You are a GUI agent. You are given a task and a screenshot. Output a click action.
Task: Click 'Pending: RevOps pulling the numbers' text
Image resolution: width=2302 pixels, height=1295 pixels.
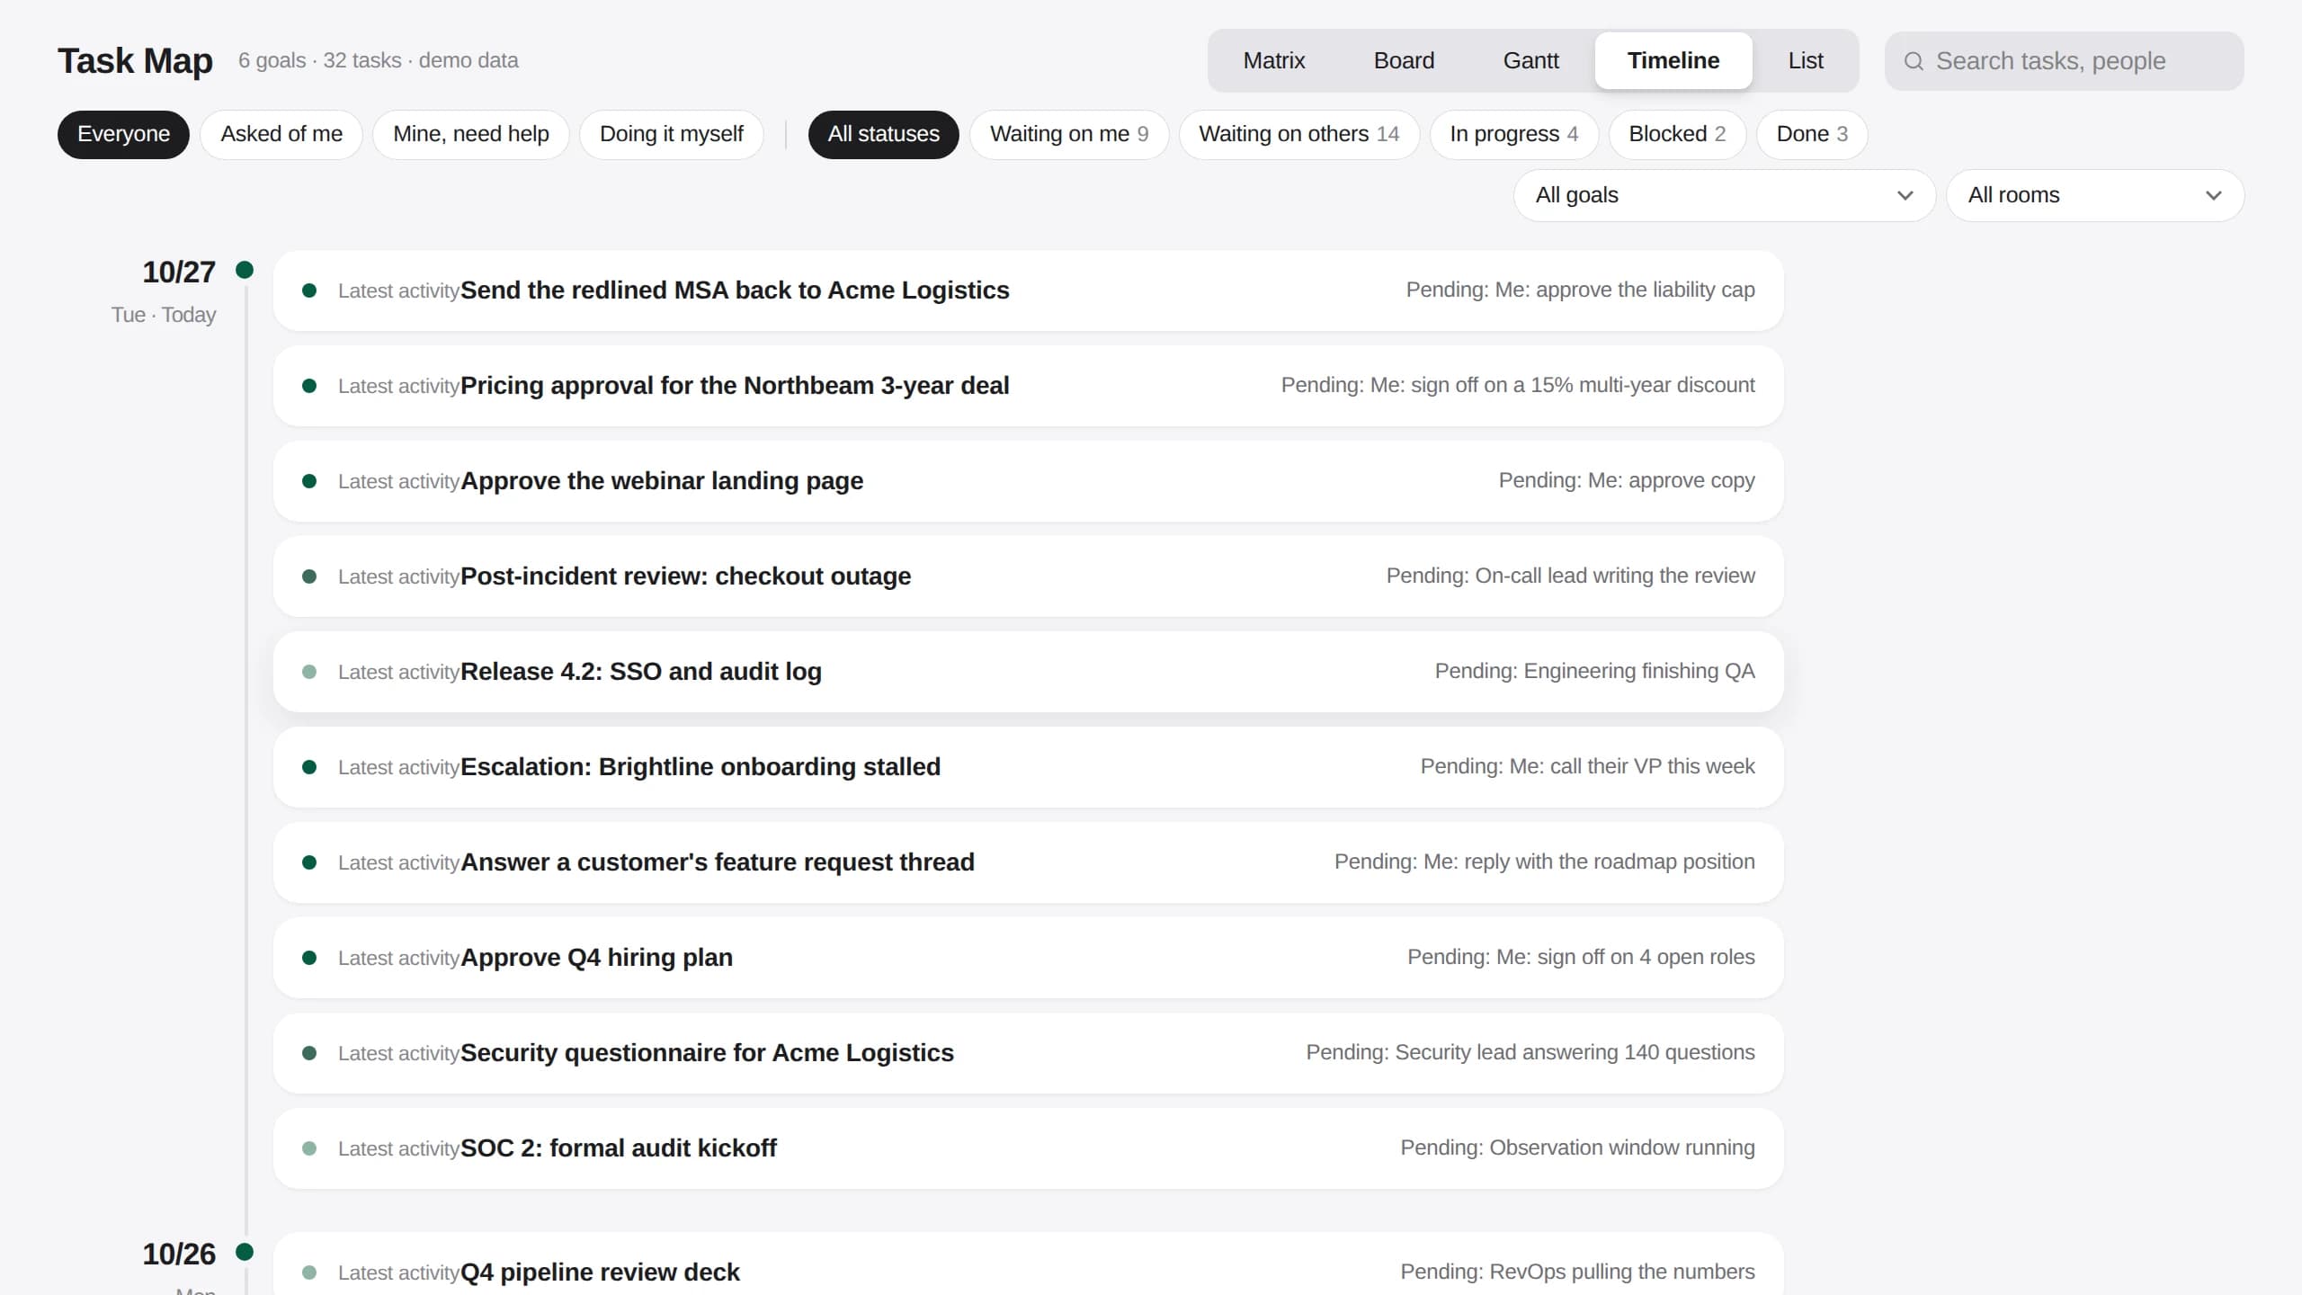[x=1577, y=1272]
